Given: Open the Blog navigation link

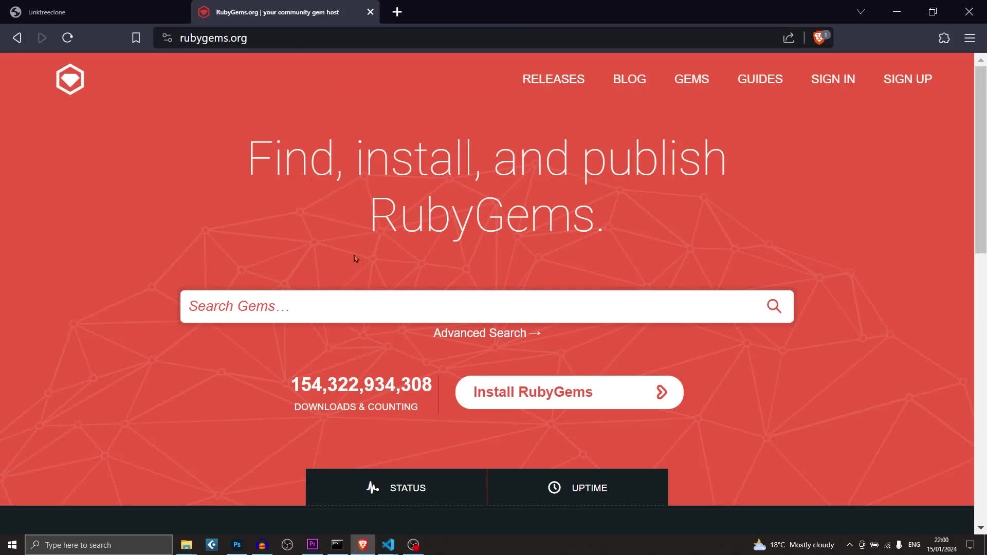Looking at the screenshot, I should click(629, 79).
